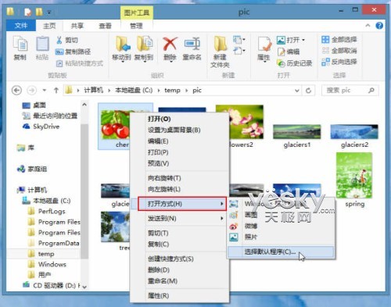
Task: Click the 重命名 ribbon icon
Action: [192, 48]
